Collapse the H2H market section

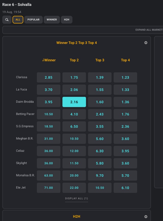pyautogui.click(x=146, y=217)
